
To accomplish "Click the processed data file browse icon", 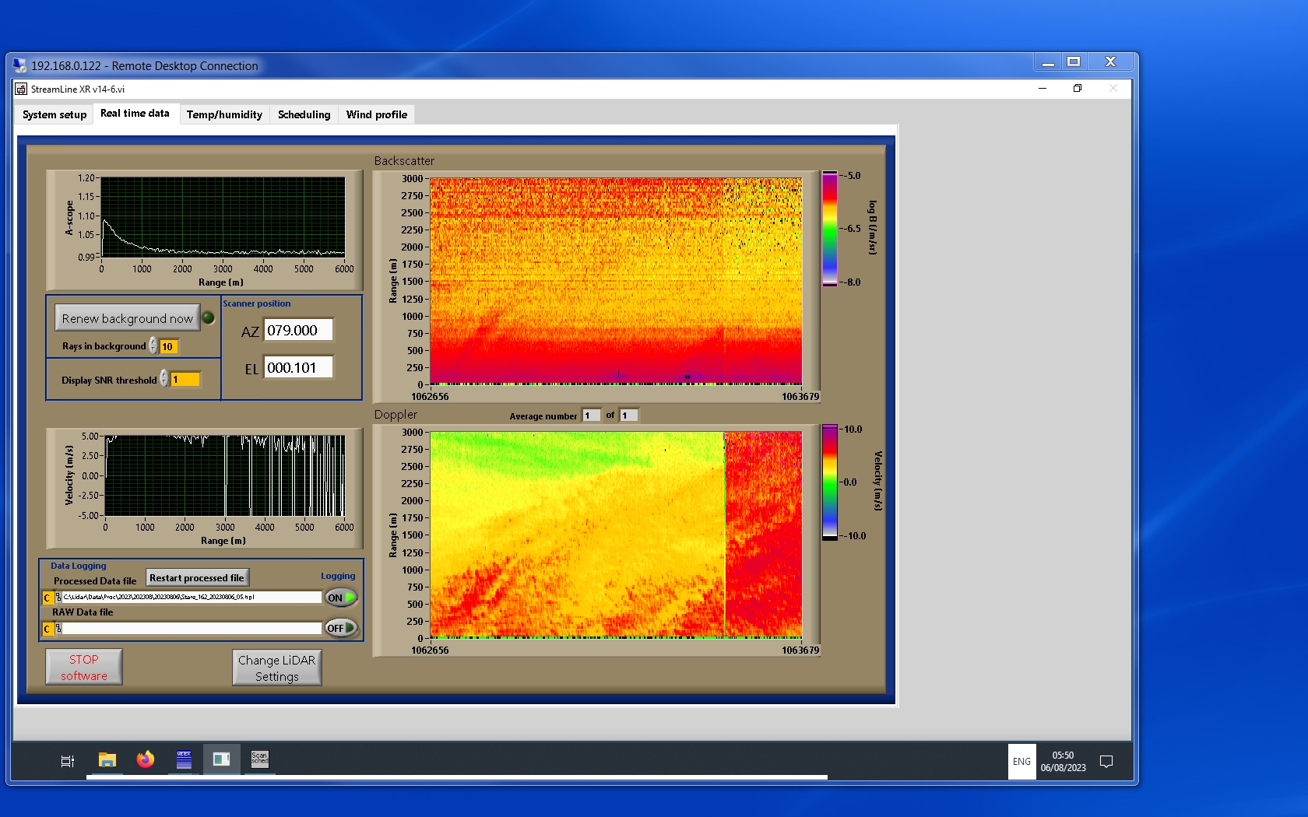I will tap(58, 598).
